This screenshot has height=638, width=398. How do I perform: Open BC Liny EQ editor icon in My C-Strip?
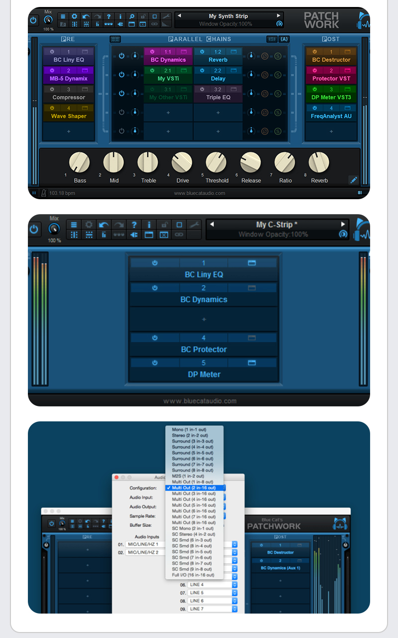[252, 263]
